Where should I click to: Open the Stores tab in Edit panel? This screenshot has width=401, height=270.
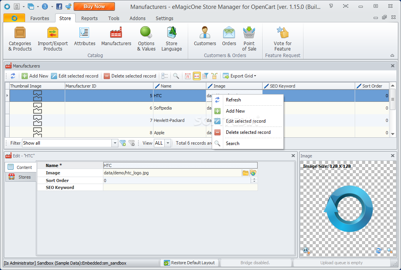pyautogui.click(x=20, y=177)
